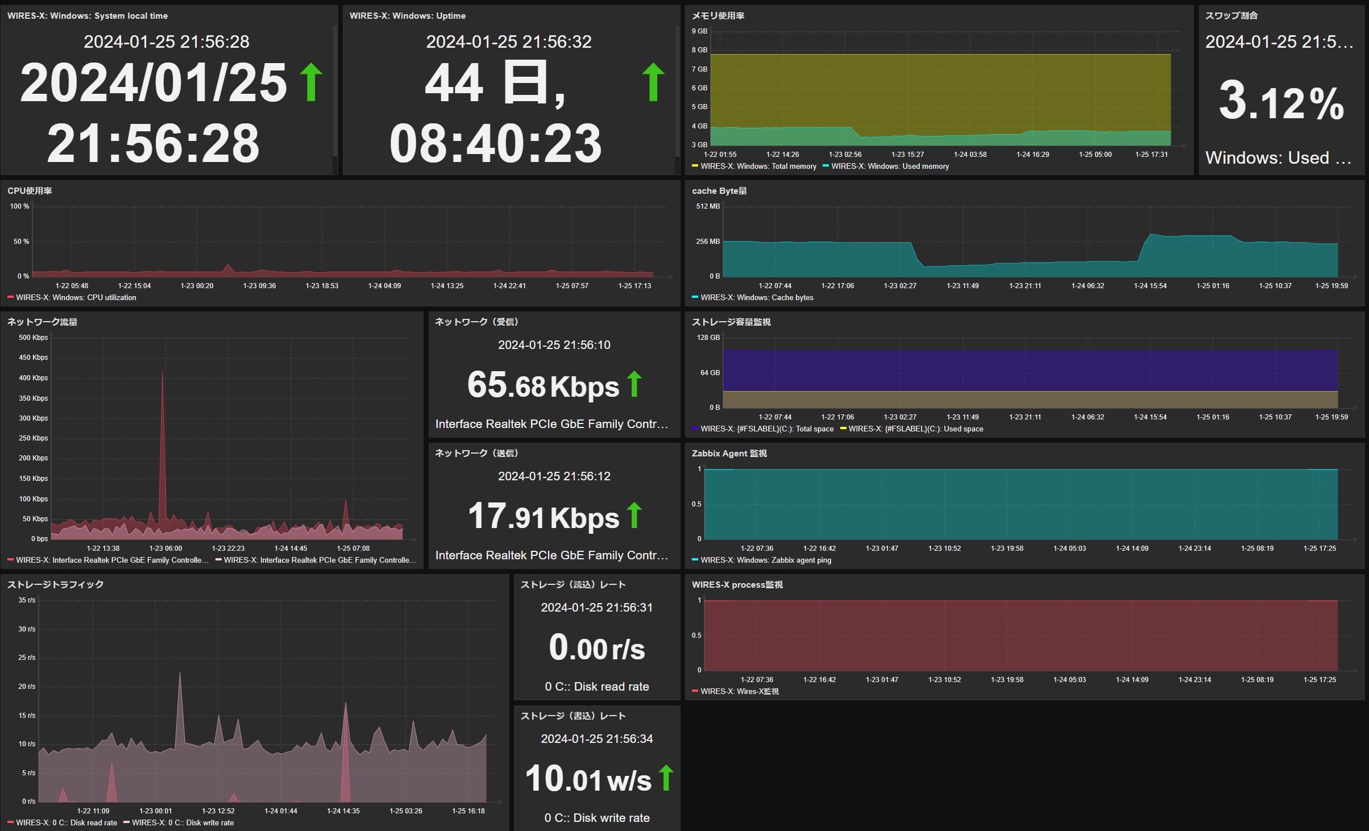Open the ストレージトラフィック widget header
Viewport: 1369px width, 831px height.
(55, 585)
